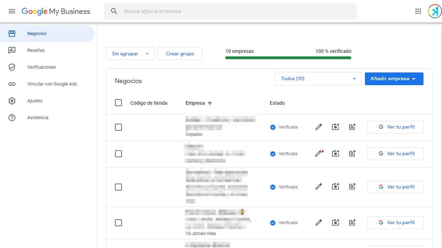
Task: Click the create post icon in first row
Action: (352, 127)
